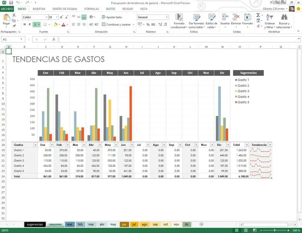Click Combinar y centrar button
Viewport: 302px width, 233px height.
[116, 24]
